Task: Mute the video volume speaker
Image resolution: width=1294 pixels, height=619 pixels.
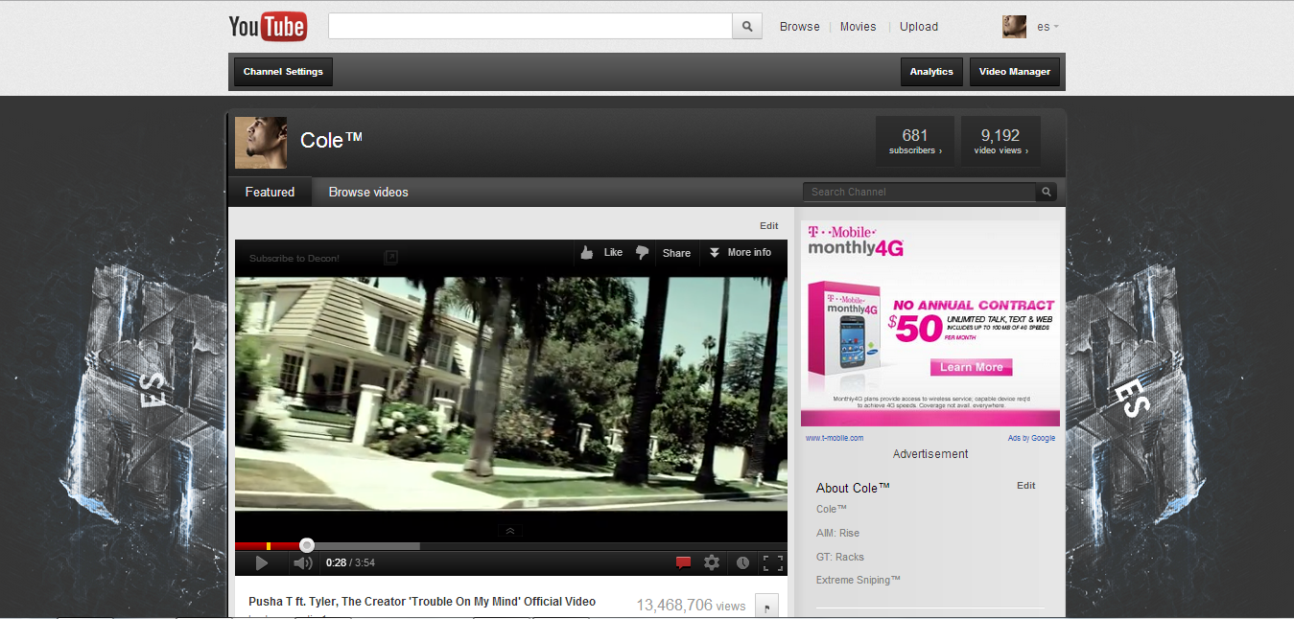Action: pos(302,563)
